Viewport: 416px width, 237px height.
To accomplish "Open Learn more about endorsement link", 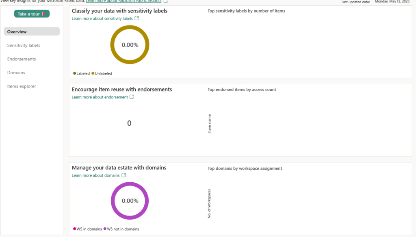I will point(100,97).
